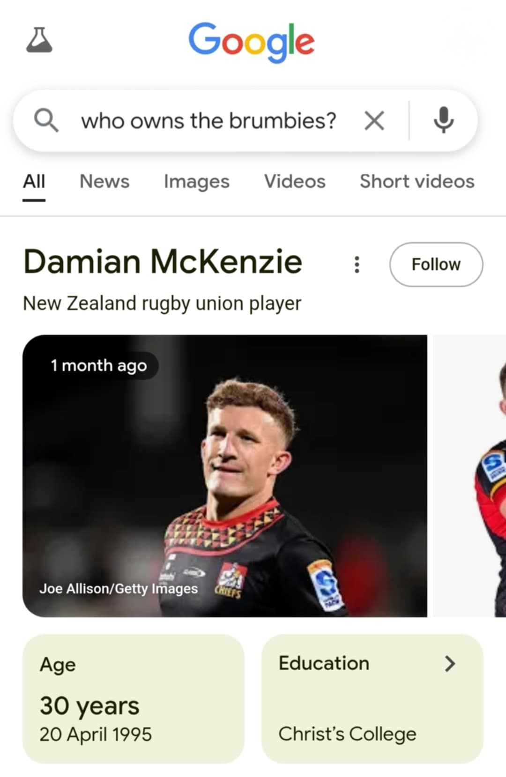Open the Christ's College education link
Image resolution: width=506 pixels, height=777 pixels.
coord(347,734)
